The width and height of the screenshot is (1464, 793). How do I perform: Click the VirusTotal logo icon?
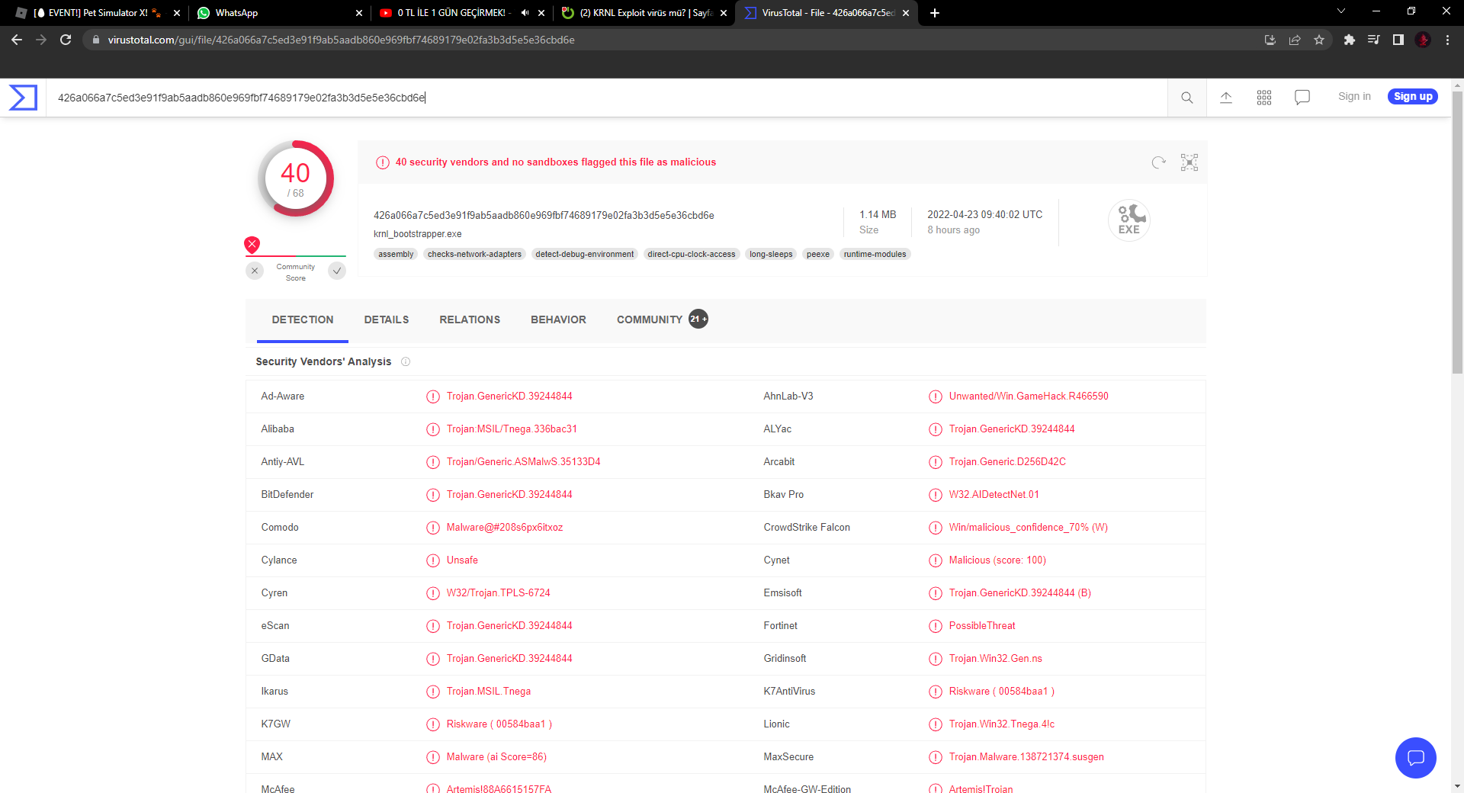pos(23,98)
